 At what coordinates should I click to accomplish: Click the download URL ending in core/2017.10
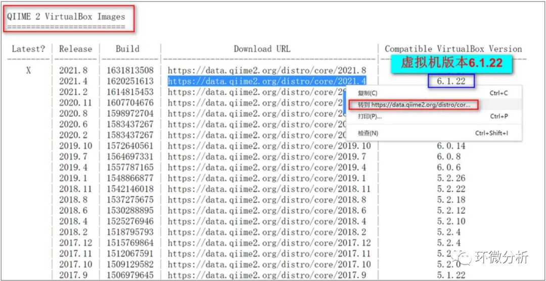point(269,264)
